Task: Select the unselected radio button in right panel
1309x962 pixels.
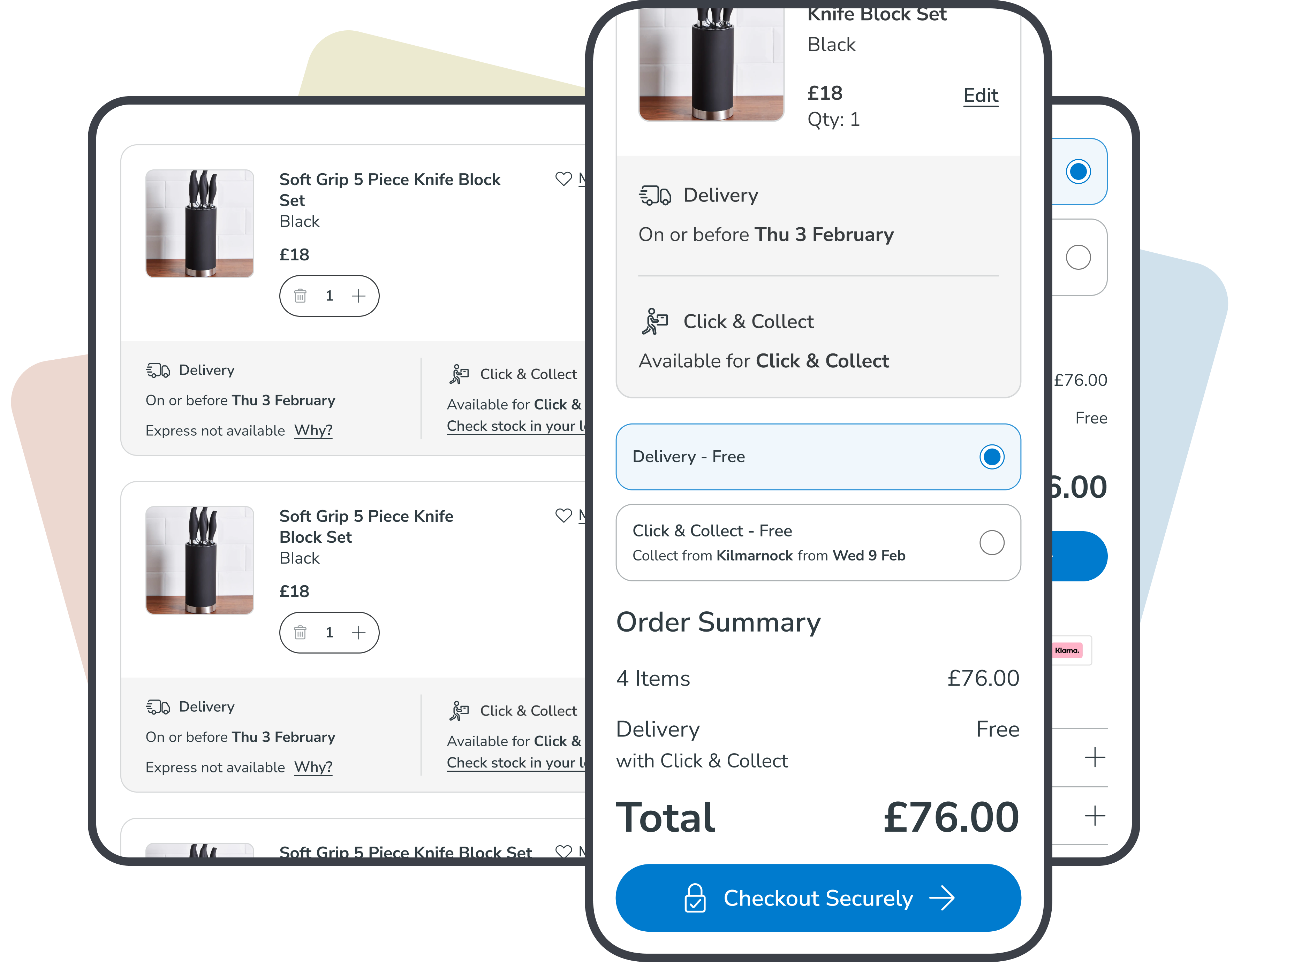Action: [1078, 257]
